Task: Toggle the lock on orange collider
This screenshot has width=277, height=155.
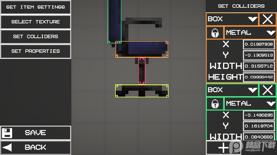Action: pyautogui.click(x=215, y=33)
